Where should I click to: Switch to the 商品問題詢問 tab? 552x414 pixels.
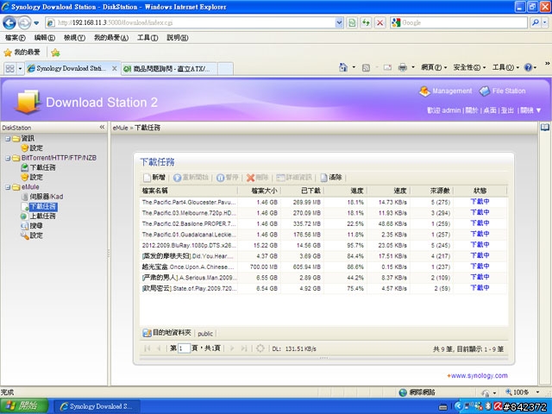click(x=169, y=69)
